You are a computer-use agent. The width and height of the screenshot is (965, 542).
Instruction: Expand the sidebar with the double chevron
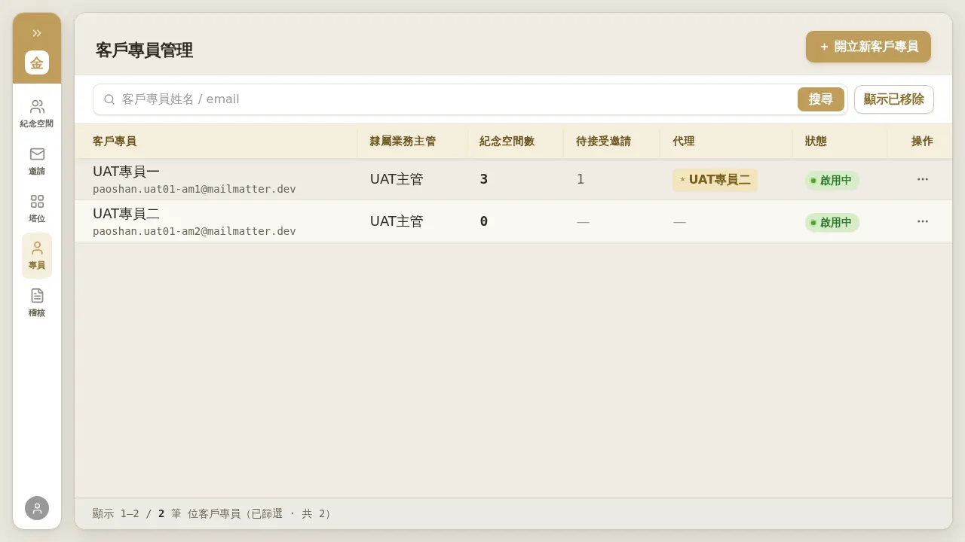pos(37,33)
